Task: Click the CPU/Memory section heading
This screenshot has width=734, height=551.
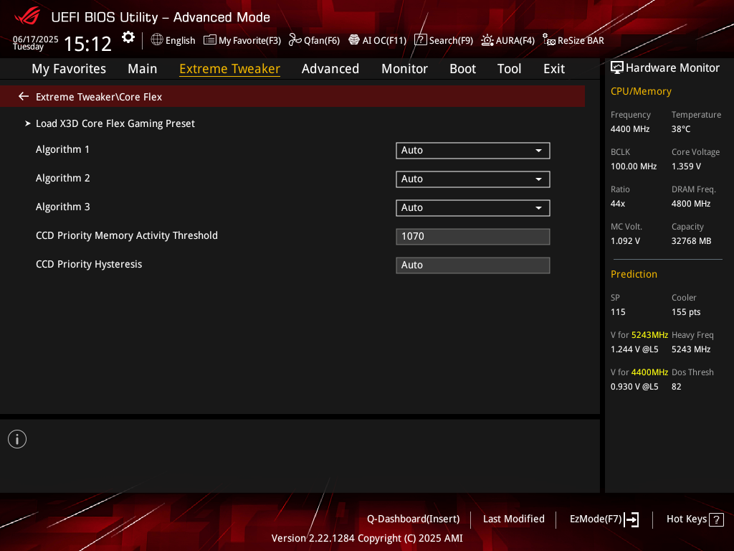Action: 641,91
